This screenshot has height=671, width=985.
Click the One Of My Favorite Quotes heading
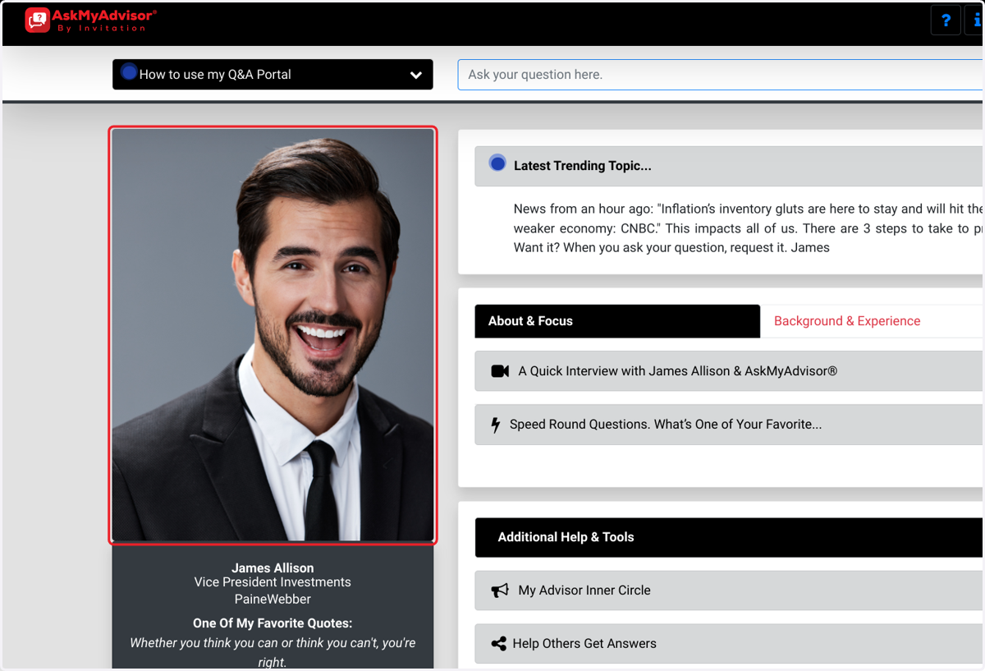coord(273,623)
